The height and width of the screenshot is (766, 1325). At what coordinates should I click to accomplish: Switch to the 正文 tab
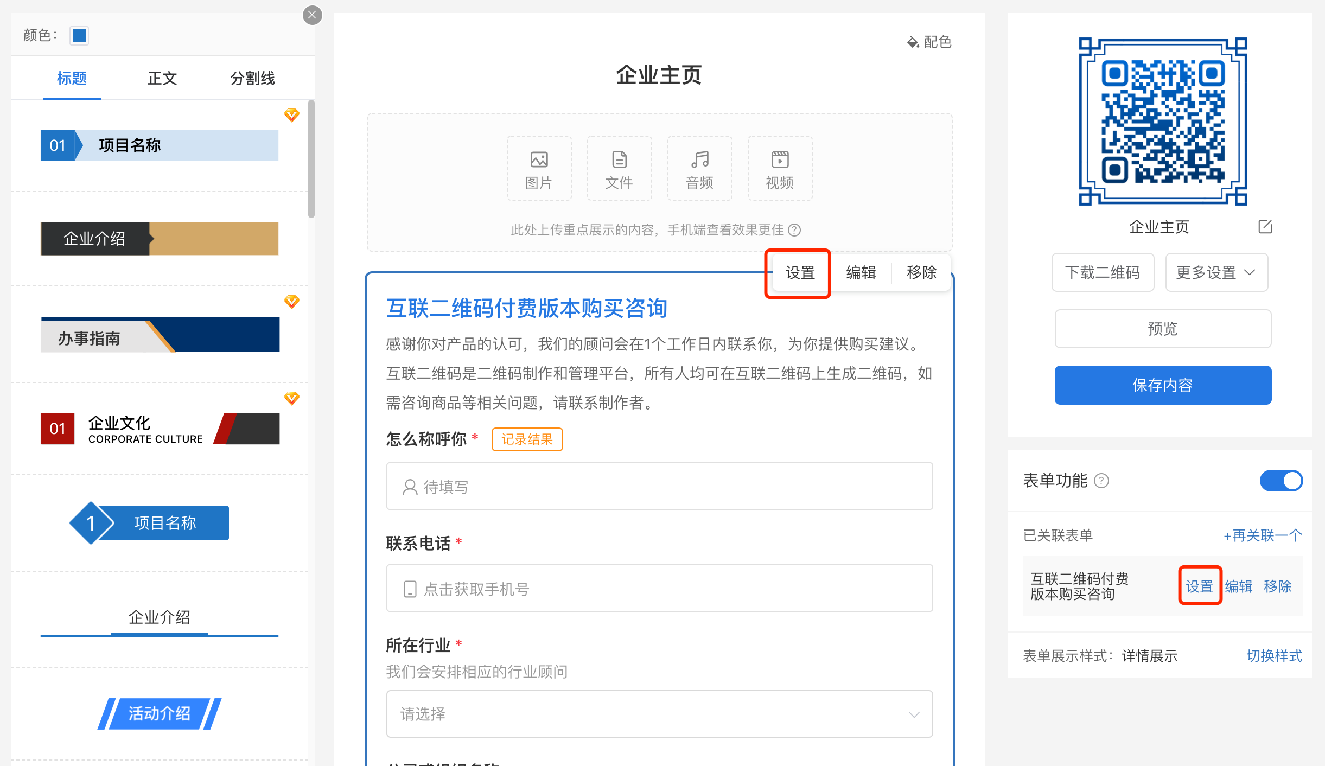(162, 79)
